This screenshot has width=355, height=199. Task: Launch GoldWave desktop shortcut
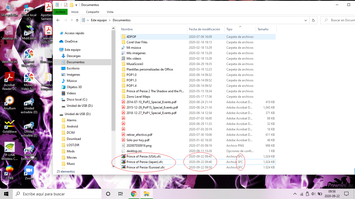coord(9,126)
